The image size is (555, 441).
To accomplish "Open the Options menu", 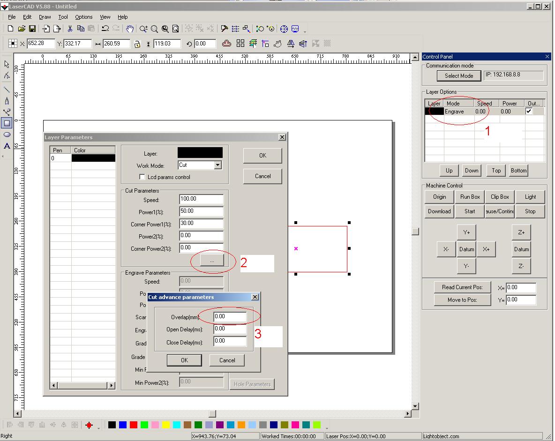I will point(84,17).
